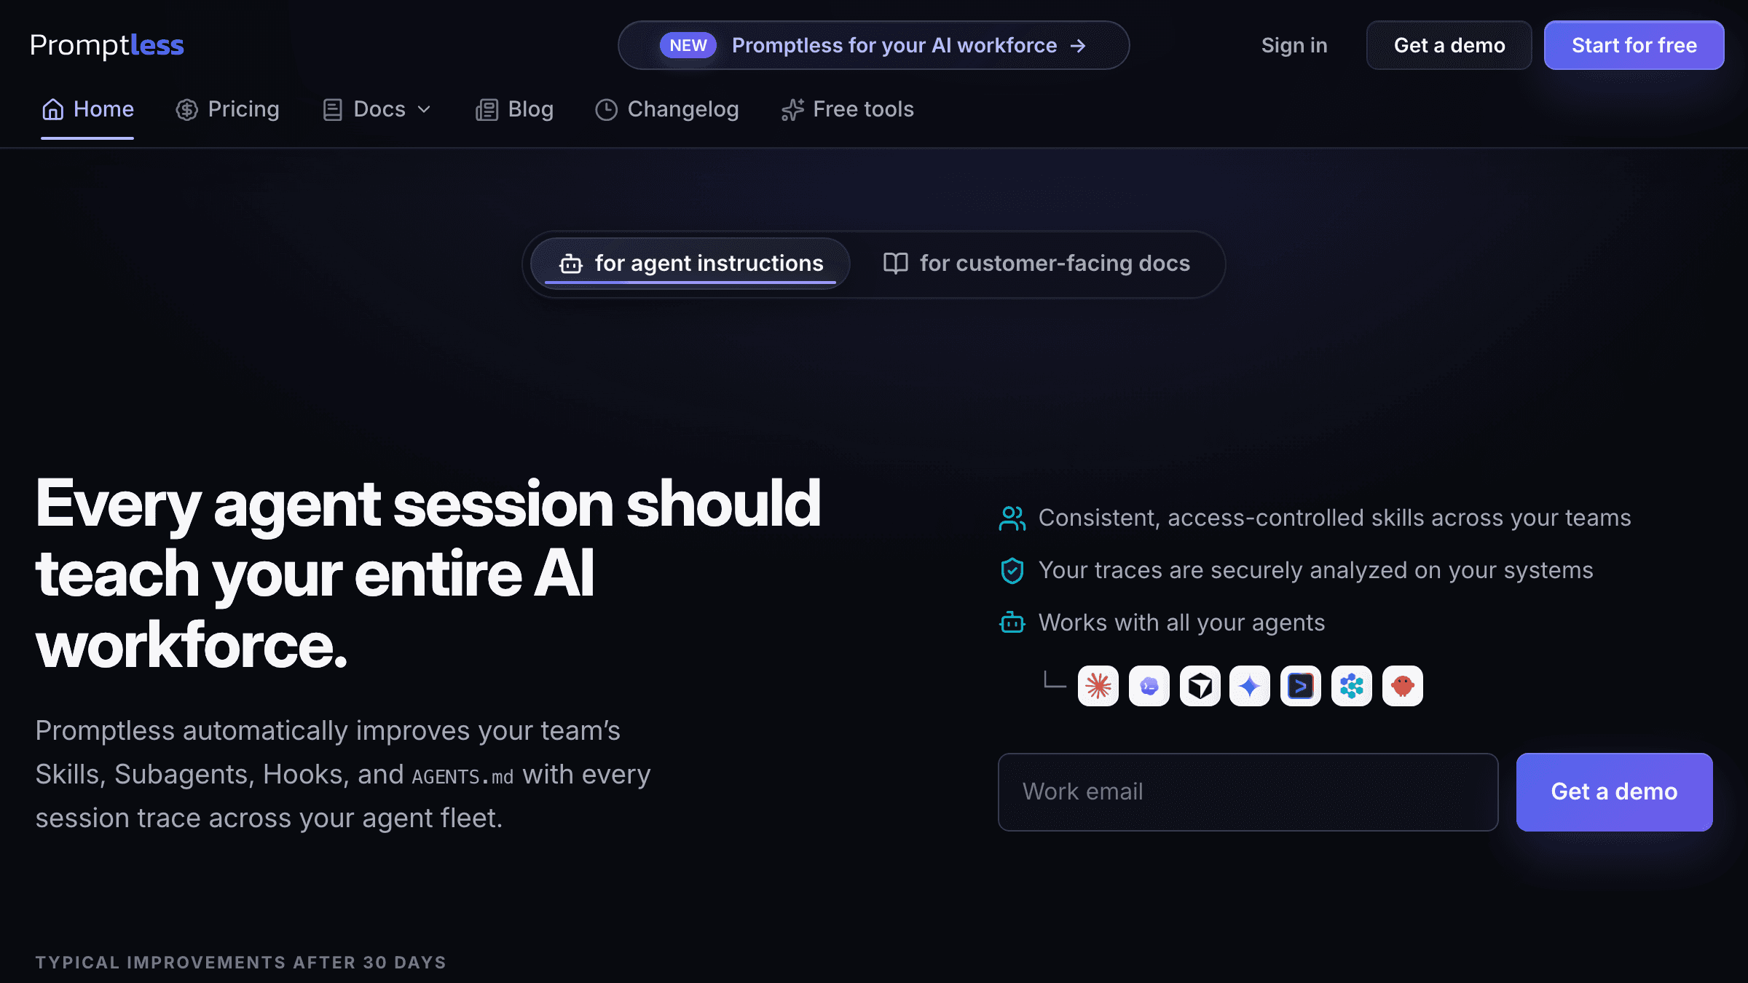Open Free tools in navigation

tap(848, 109)
